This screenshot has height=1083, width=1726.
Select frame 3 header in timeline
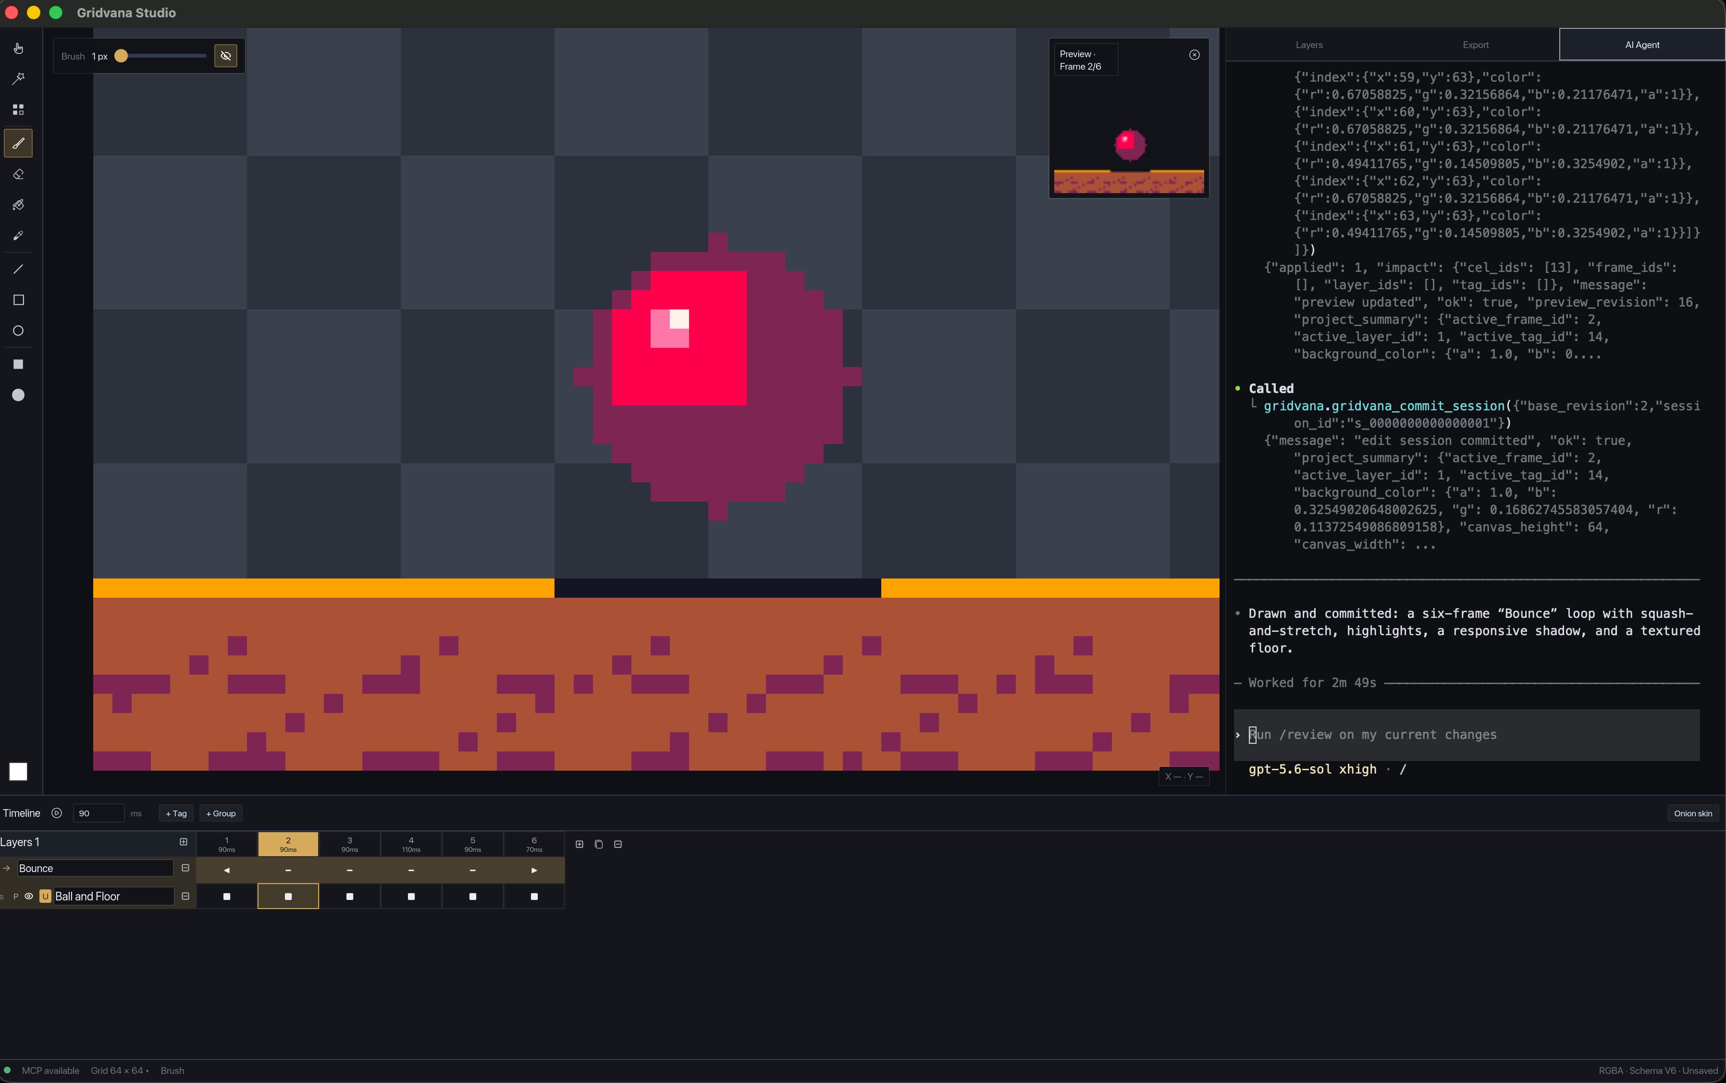(x=349, y=845)
